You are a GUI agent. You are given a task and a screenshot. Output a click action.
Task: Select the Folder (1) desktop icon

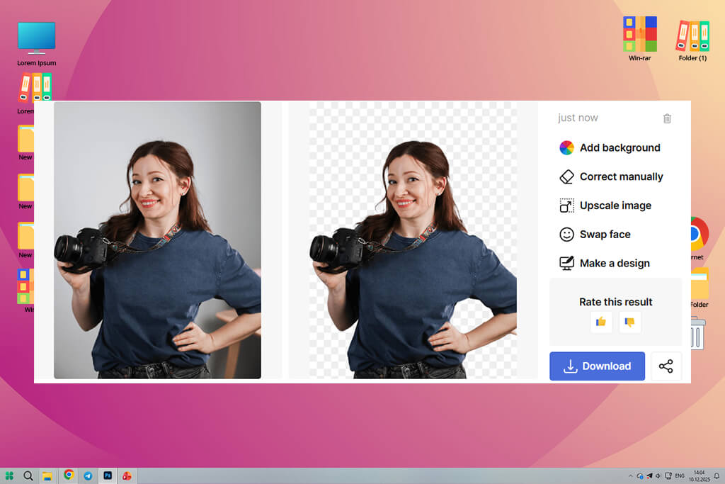click(x=692, y=40)
